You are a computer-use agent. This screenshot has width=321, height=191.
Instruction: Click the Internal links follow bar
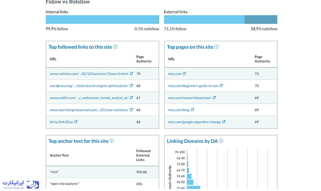(102, 19)
